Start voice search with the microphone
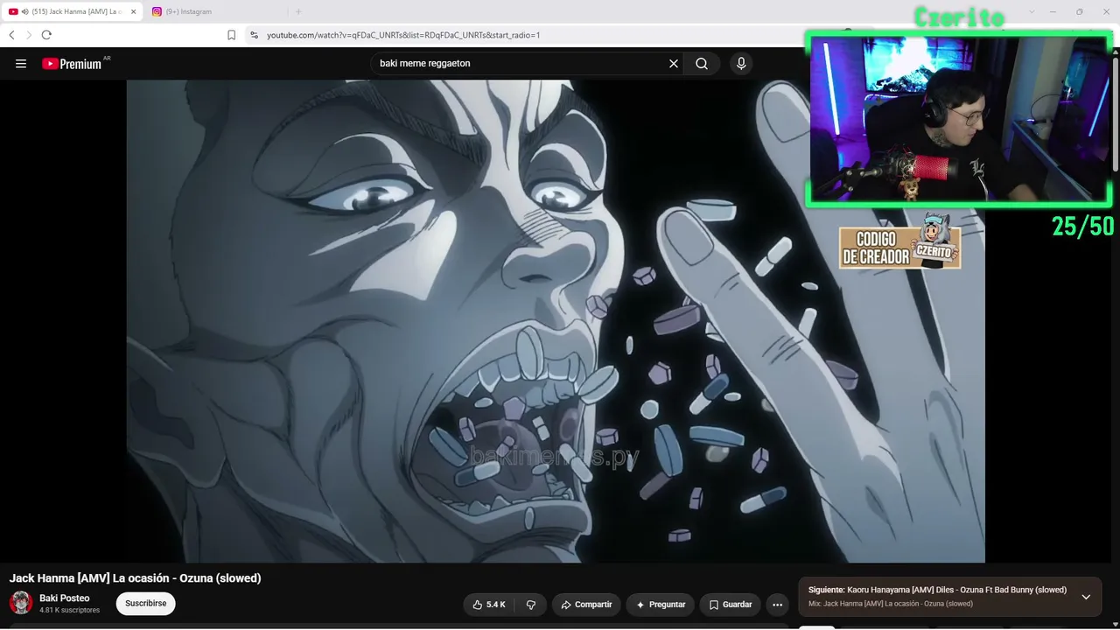The width and height of the screenshot is (1120, 630). point(741,64)
